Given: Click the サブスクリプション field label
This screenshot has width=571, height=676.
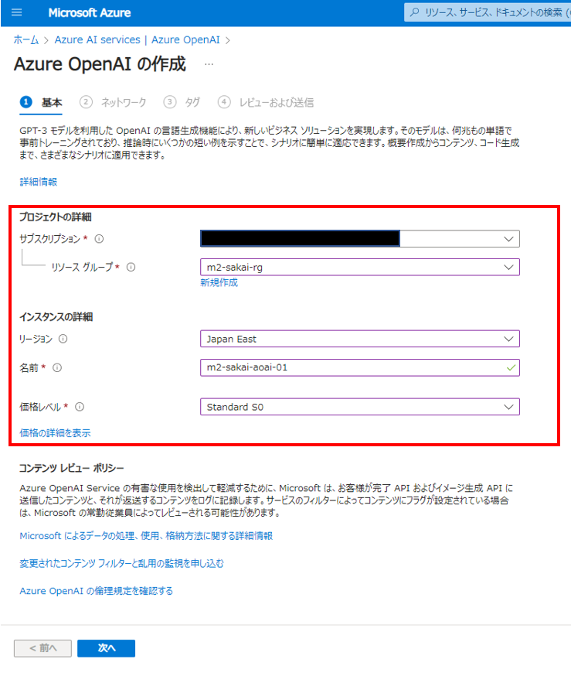Looking at the screenshot, I should 50,239.
